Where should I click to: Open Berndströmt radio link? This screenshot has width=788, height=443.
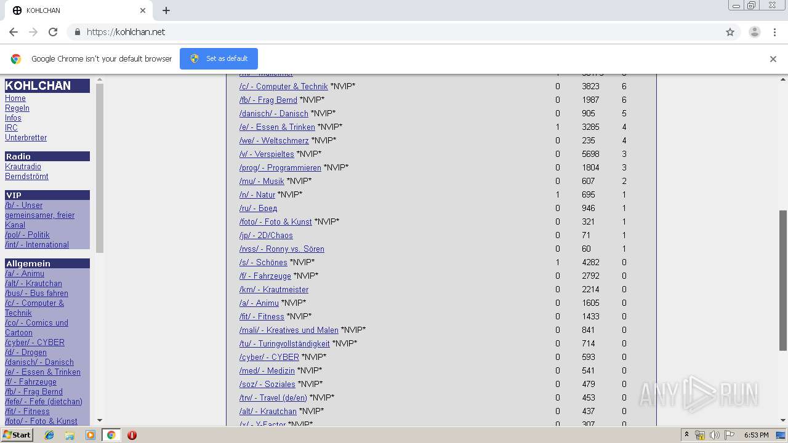pos(26,177)
